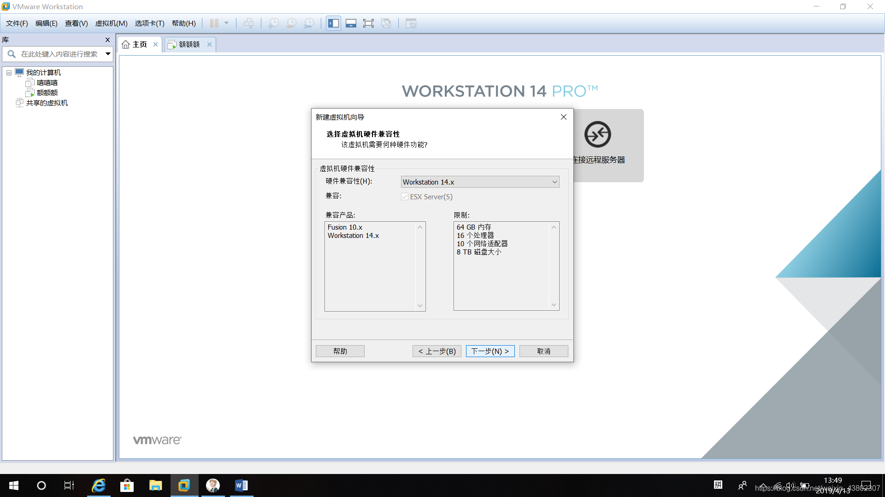The image size is (885, 497).
Task: Open the snapshot manager toolbar icon
Action: pyautogui.click(x=309, y=23)
